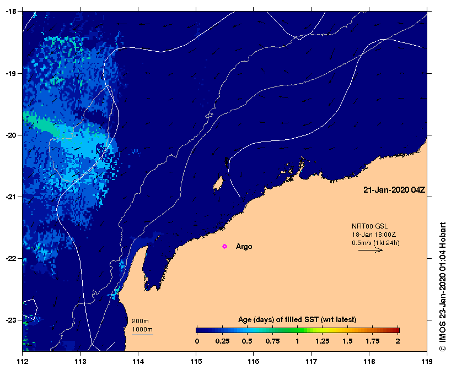The image size is (451, 370).
Task: Click the 1000m depth contour legend
Action: 142,329
